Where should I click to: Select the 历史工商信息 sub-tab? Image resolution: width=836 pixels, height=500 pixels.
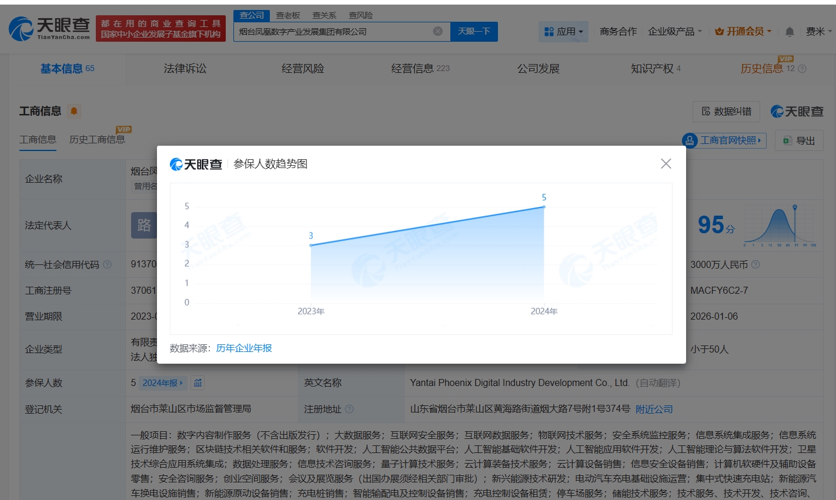click(97, 139)
